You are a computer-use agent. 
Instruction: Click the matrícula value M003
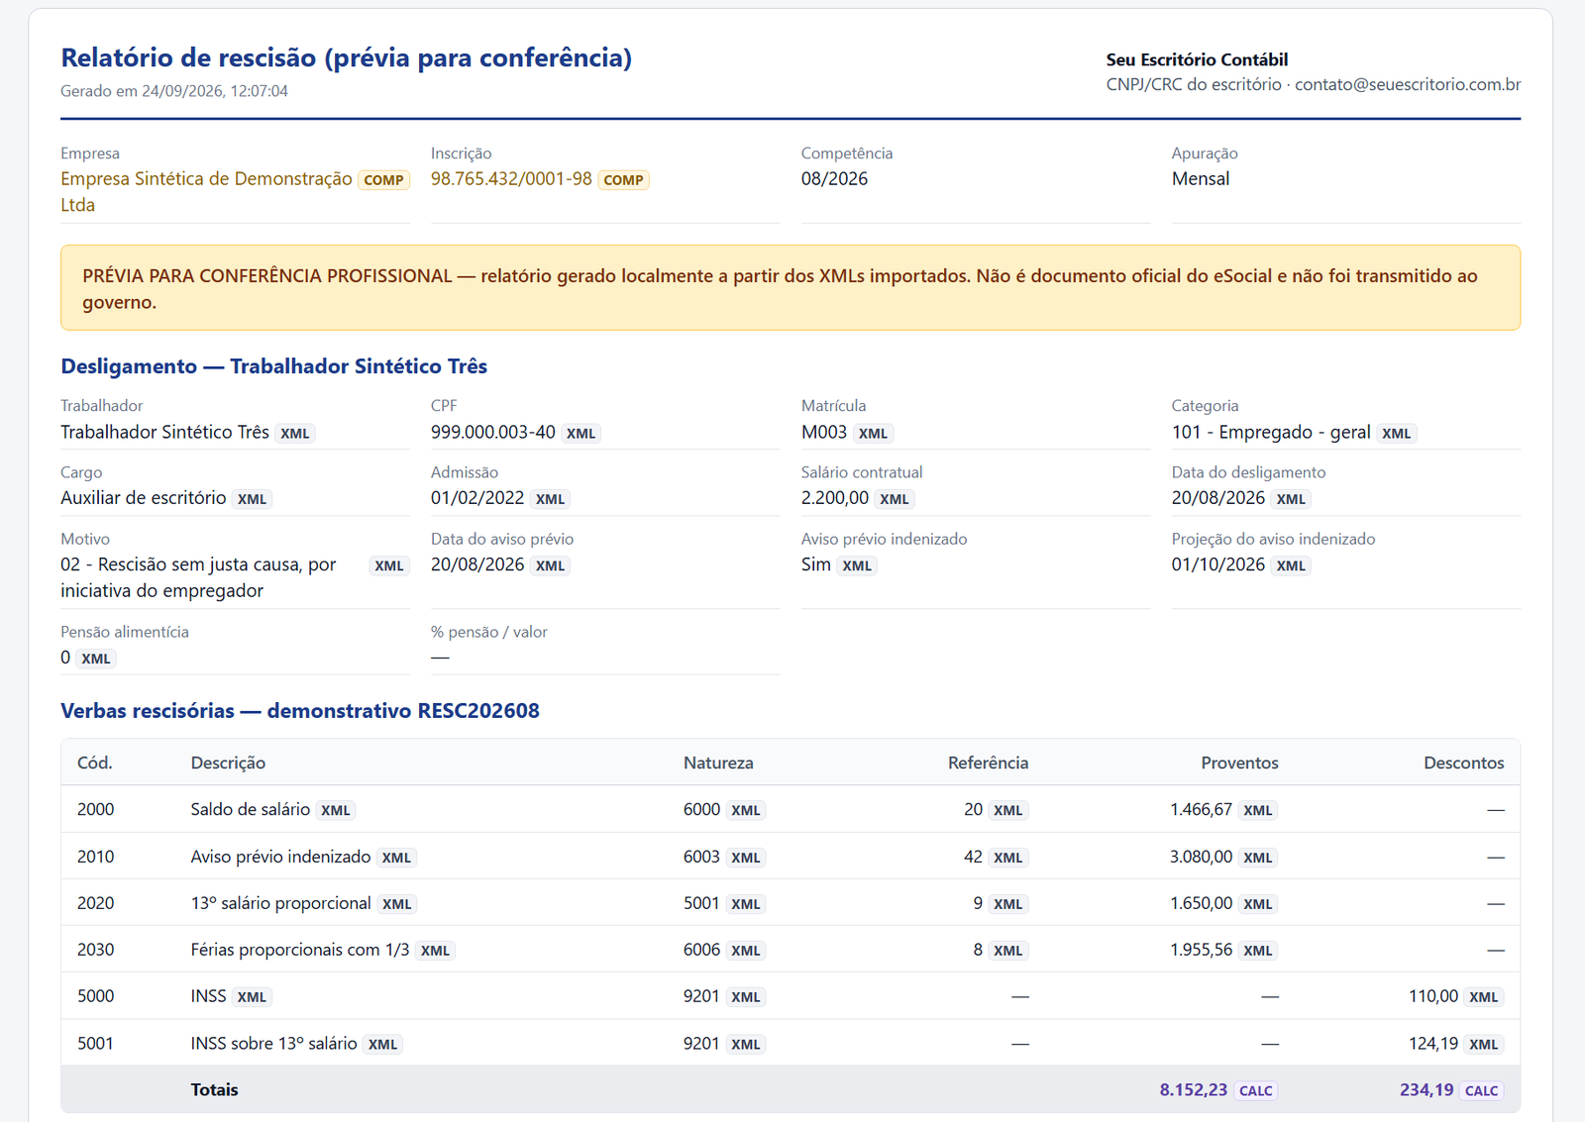pos(824,433)
